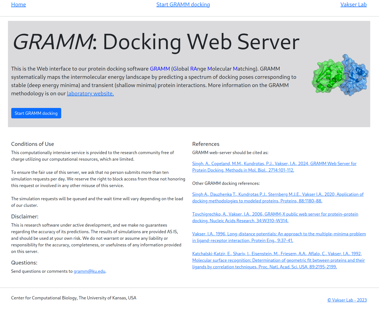Viewport: 379px width, 309px height.
Task: Open the laboratory website link
Action: click(x=90, y=94)
